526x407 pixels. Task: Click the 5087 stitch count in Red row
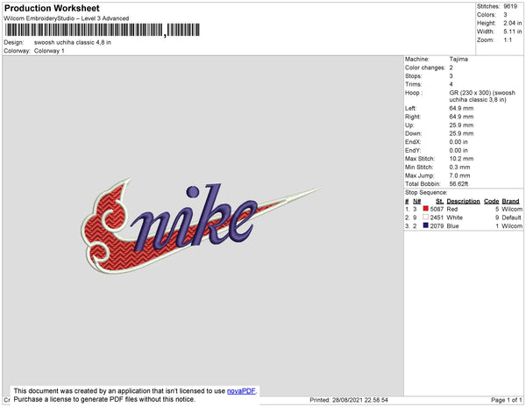pyautogui.click(x=437, y=209)
